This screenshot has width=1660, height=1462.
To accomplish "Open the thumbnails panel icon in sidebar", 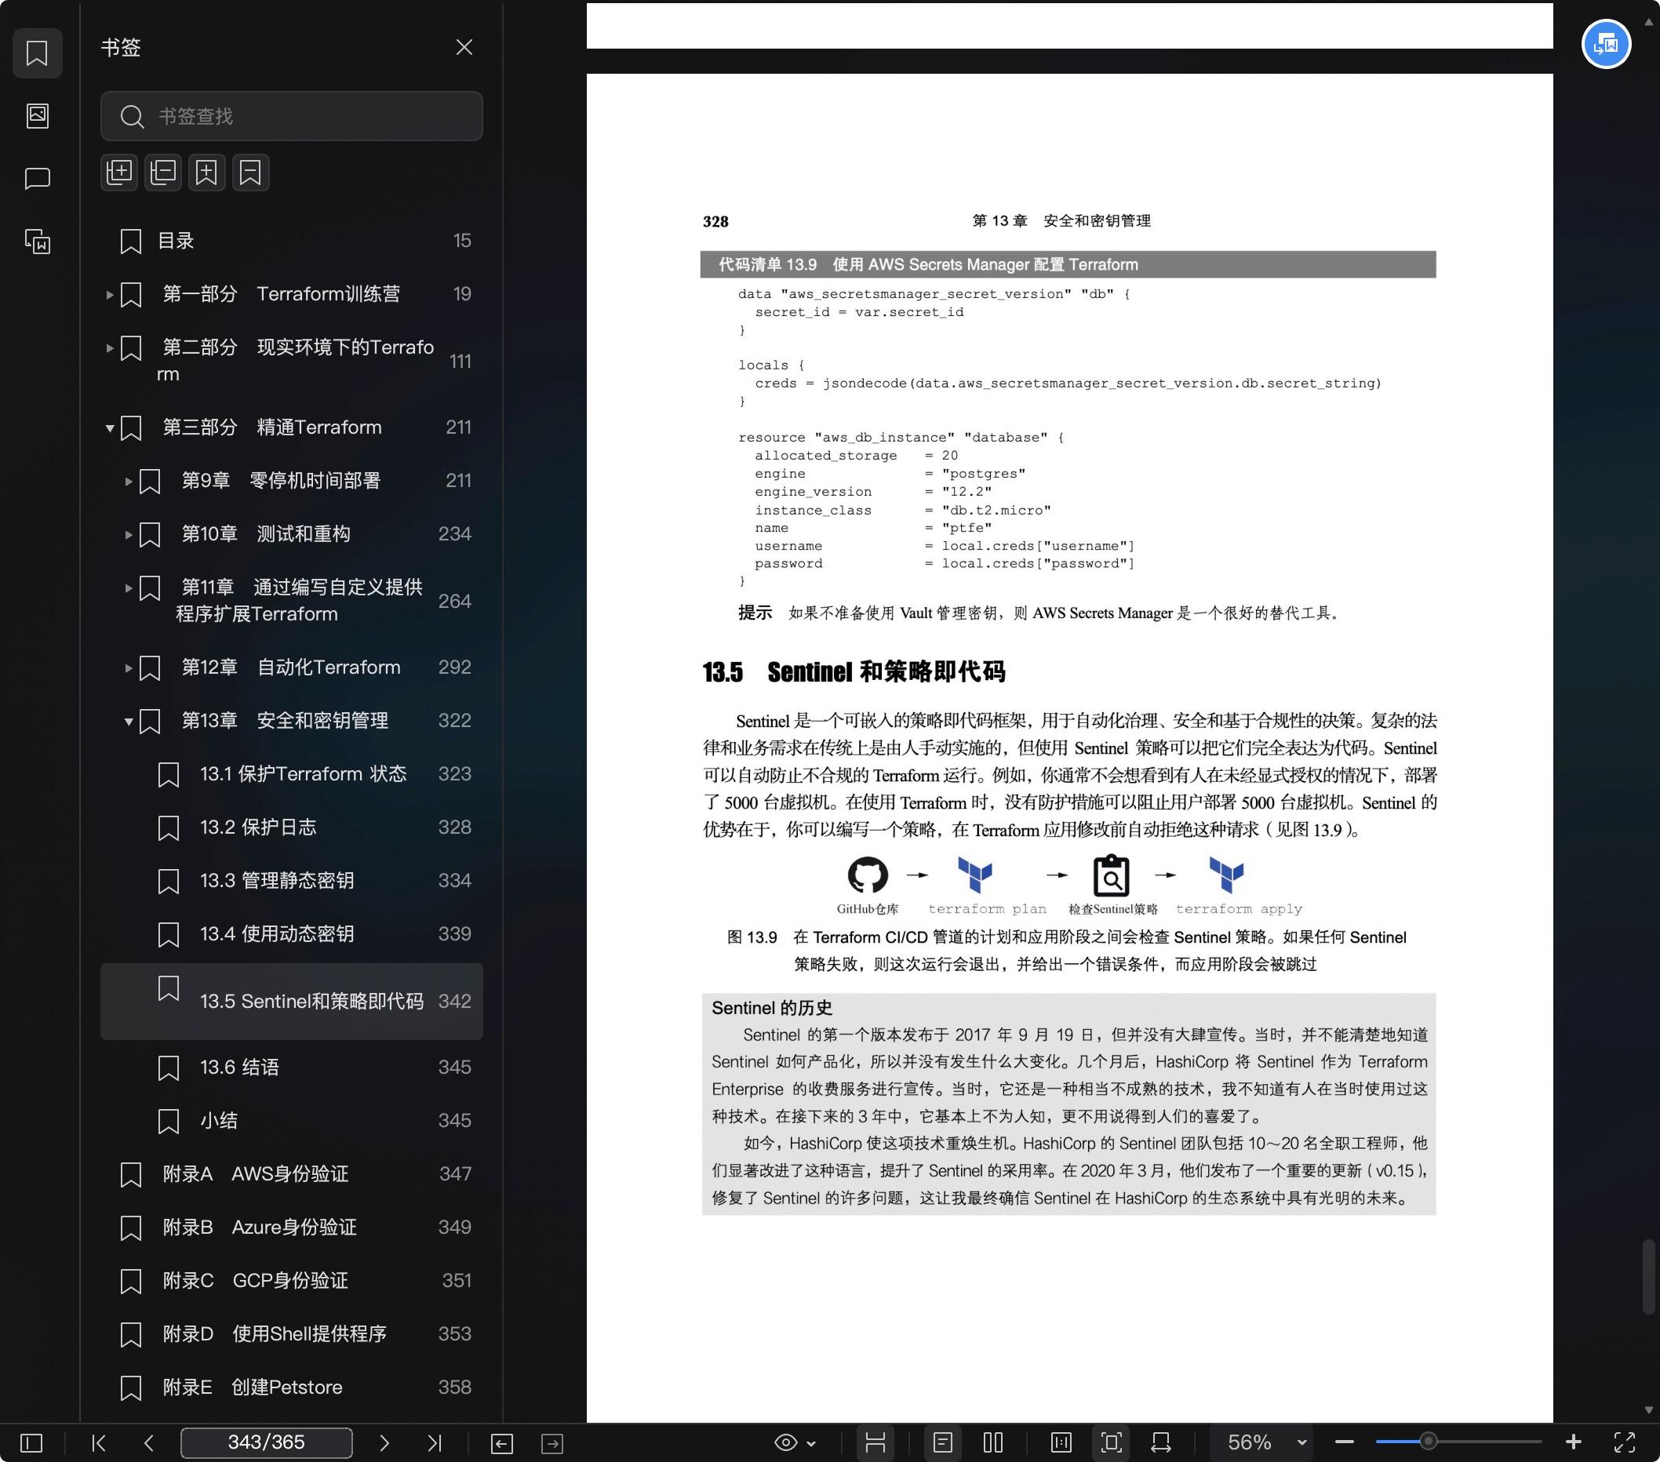I will tap(38, 115).
